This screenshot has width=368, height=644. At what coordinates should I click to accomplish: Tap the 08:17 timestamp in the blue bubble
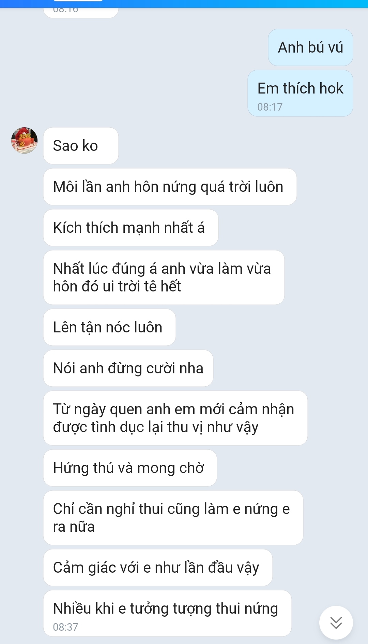click(270, 107)
